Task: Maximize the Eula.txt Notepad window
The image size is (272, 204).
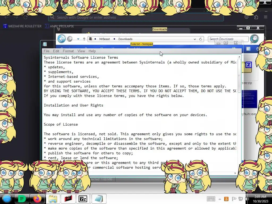Action: 226,43
